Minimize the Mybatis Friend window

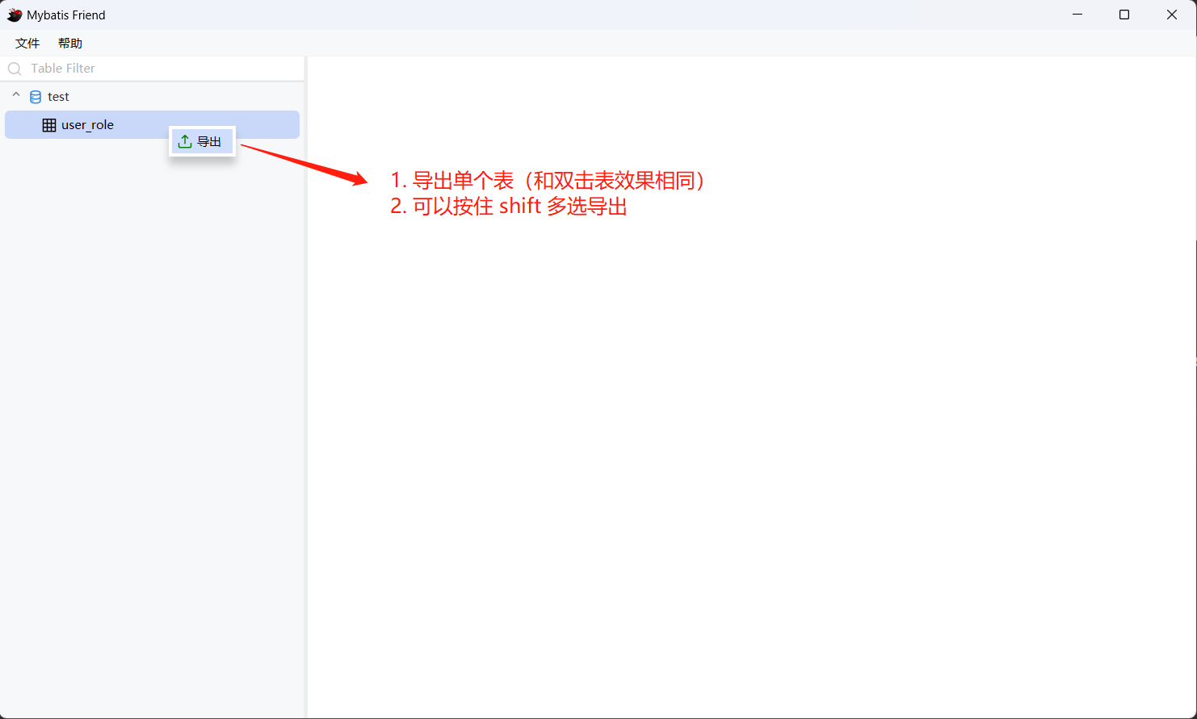(1077, 15)
